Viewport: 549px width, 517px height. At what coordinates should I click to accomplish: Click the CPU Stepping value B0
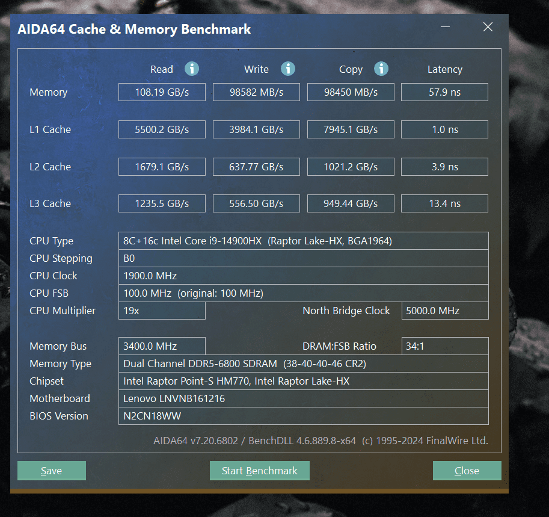pyautogui.click(x=304, y=258)
